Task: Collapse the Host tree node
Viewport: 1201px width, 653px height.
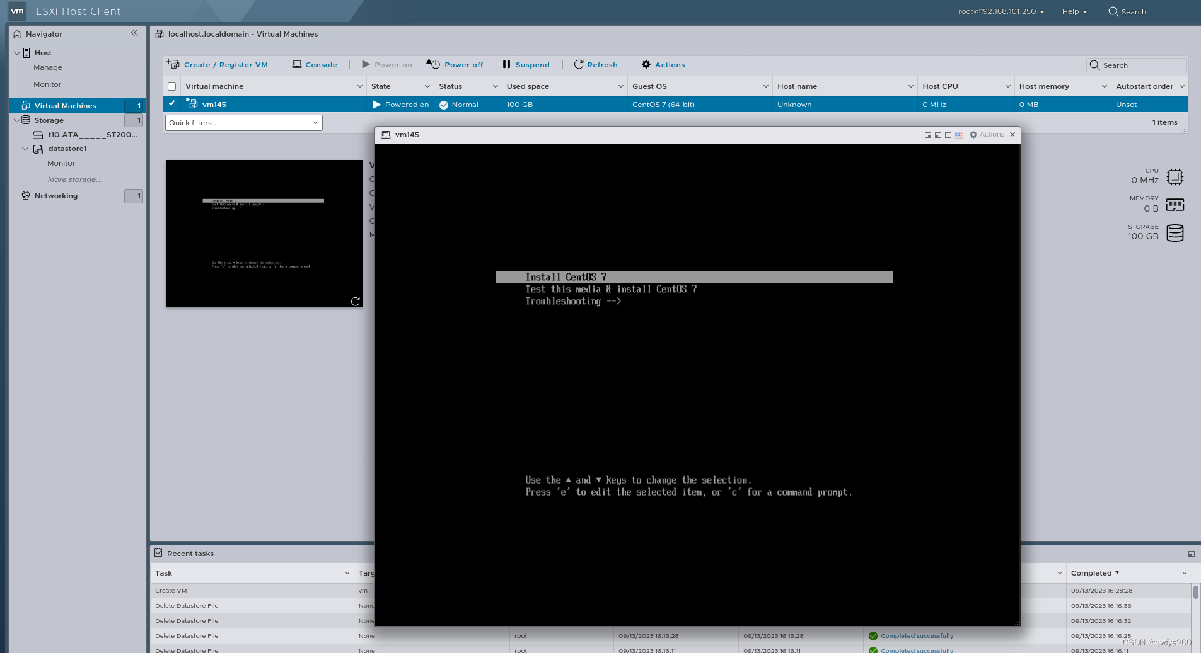Action: click(17, 53)
